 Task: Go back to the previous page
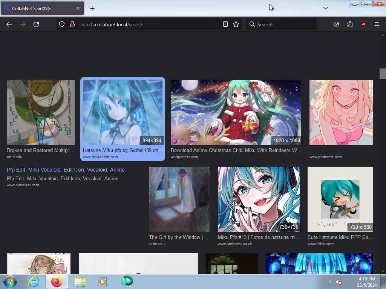(x=9, y=24)
